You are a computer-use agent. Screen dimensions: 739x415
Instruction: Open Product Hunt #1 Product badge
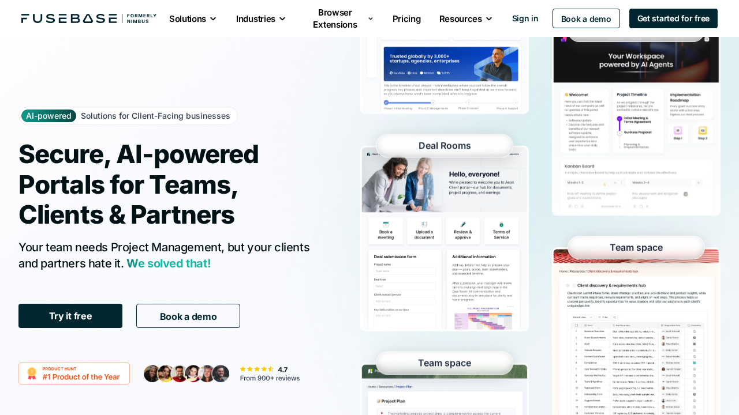pyautogui.click(x=74, y=373)
